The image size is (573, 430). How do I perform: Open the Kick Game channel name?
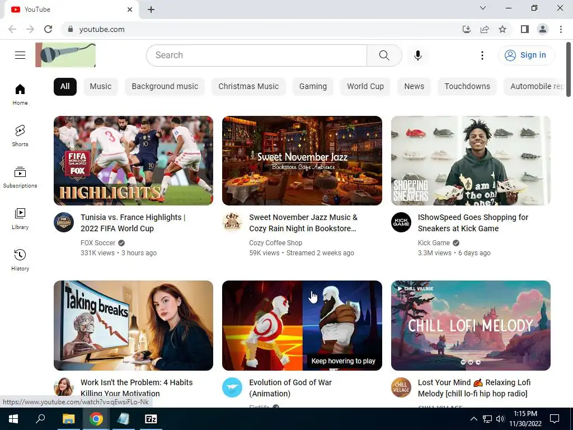(x=434, y=243)
